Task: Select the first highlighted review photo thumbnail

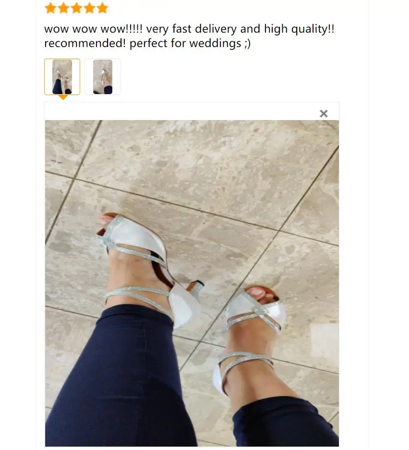Action: [x=62, y=77]
